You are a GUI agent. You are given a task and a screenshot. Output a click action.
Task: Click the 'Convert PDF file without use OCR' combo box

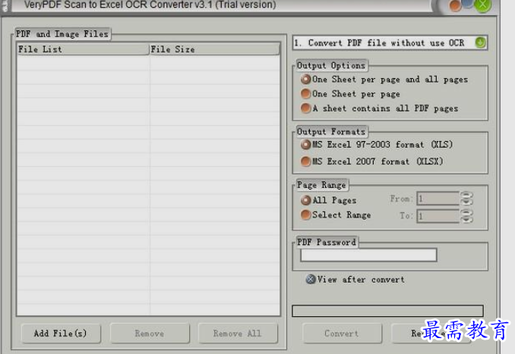[x=390, y=42]
